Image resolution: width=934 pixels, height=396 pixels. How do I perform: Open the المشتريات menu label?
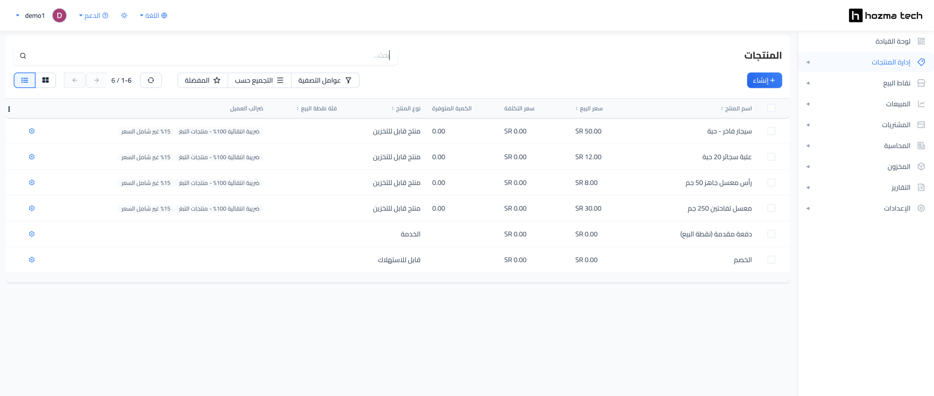(896, 125)
